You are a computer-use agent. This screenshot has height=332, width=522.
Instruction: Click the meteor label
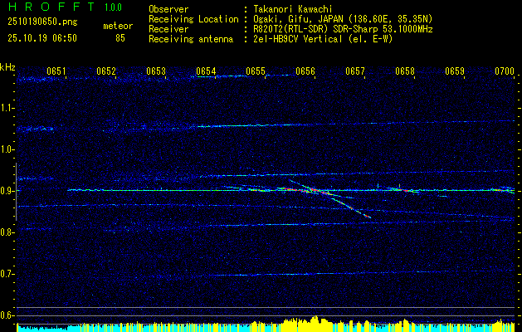coord(118,26)
